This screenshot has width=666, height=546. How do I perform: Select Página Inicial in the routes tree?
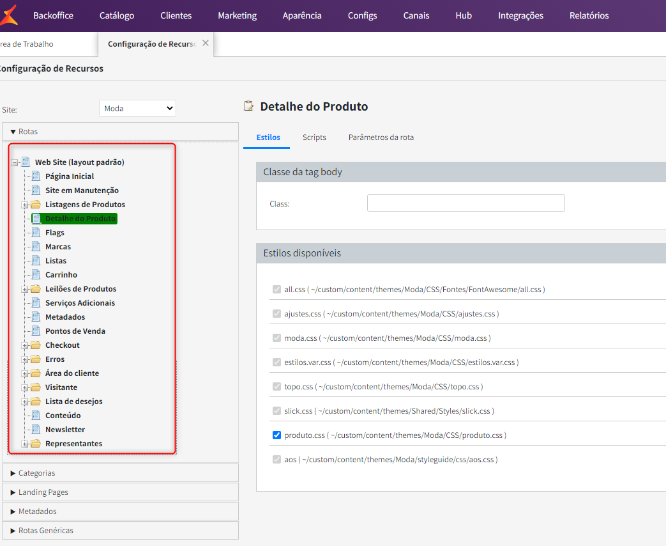pyautogui.click(x=70, y=176)
